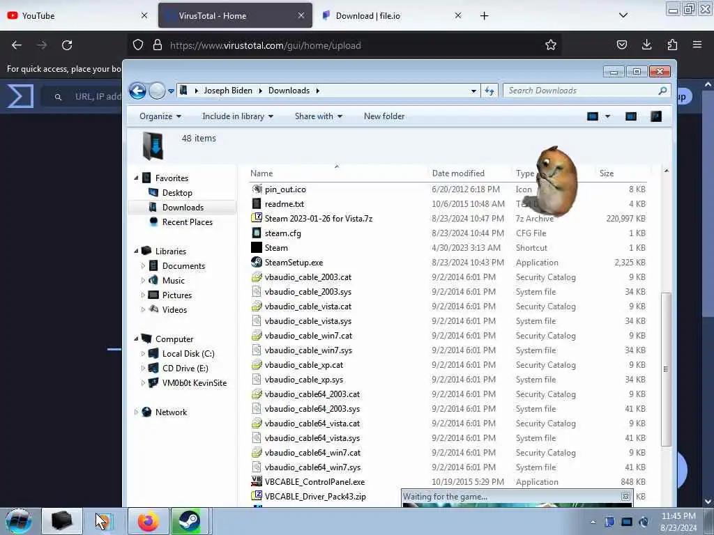Image resolution: width=714 pixels, height=535 pixels.
Task: Go back using Explorer's back arrow
Action: point(137,91)
